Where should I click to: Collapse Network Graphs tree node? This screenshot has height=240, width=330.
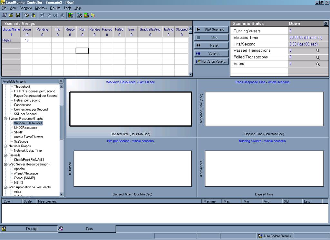click(5, 146)
